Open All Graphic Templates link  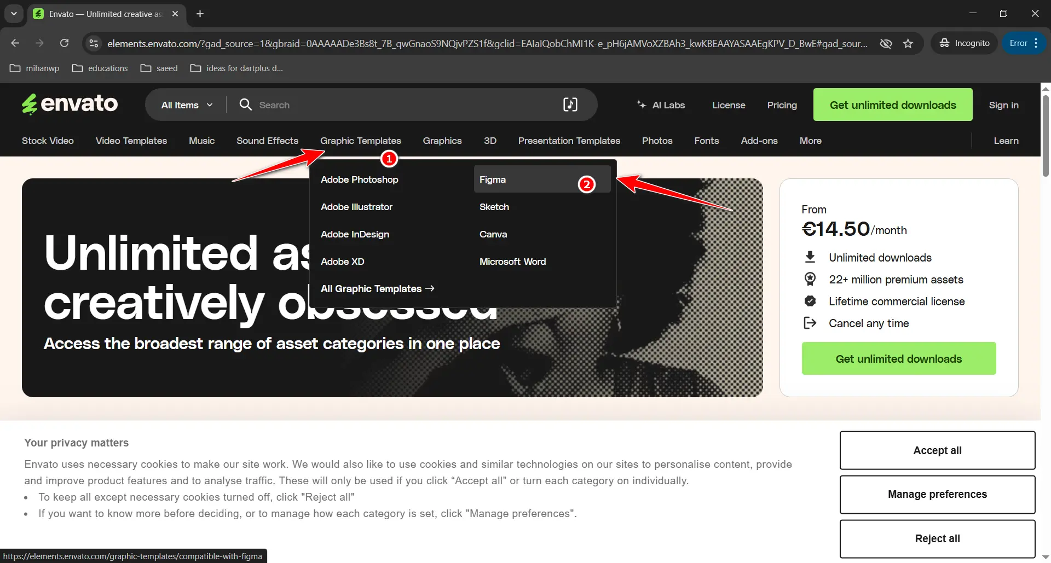pos(377,288)
